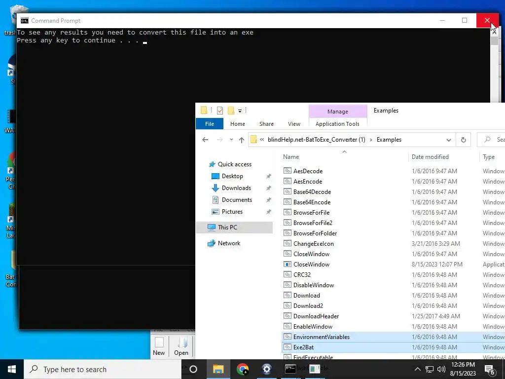505x379 pixels.
Task: Select Desktop in navigation pane
Action: point(232,176)
